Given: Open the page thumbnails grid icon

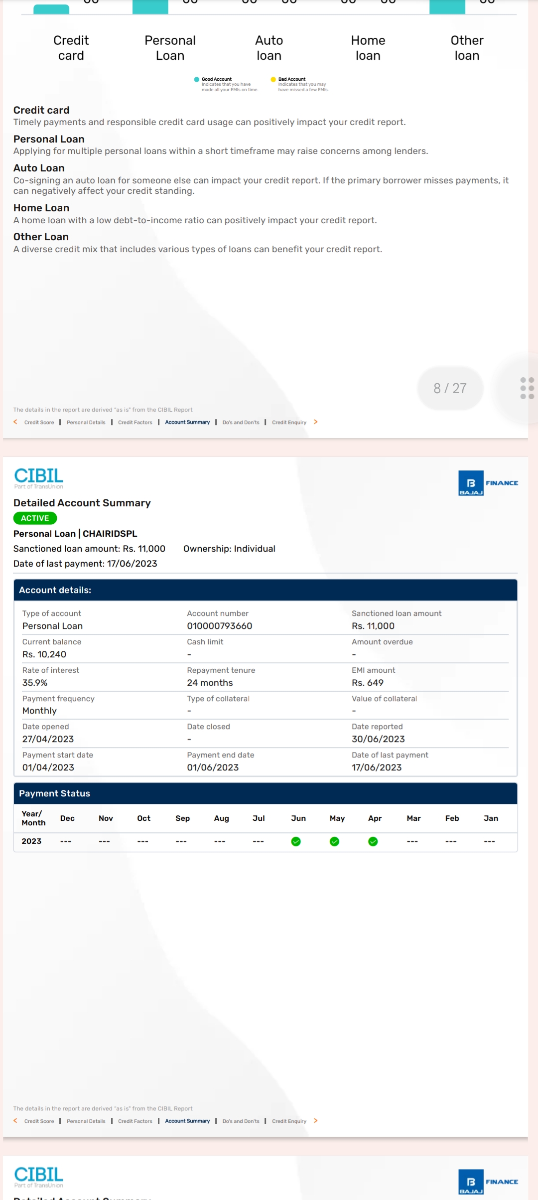Looking at the screenshot, I should [527, 388].
